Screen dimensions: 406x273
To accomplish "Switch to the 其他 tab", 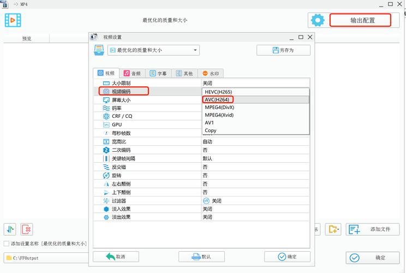I will tap(184, 74).
